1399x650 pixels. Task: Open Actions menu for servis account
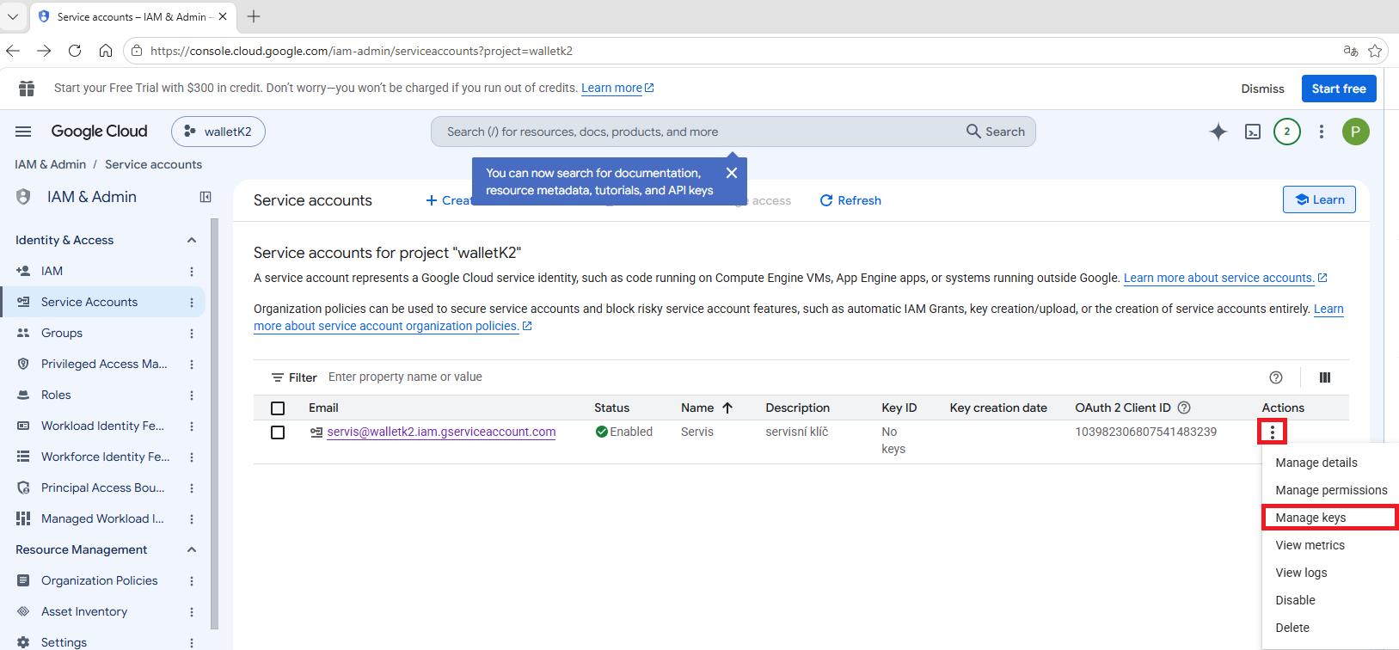1273,432
